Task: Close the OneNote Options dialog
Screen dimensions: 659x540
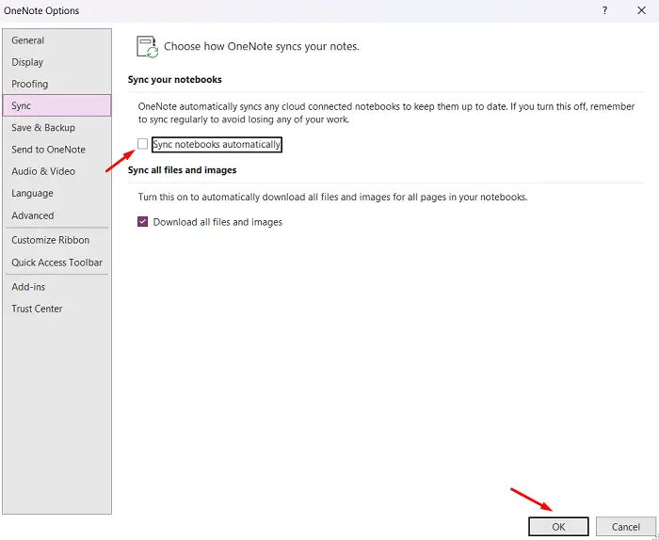Action: pos(641,10)
